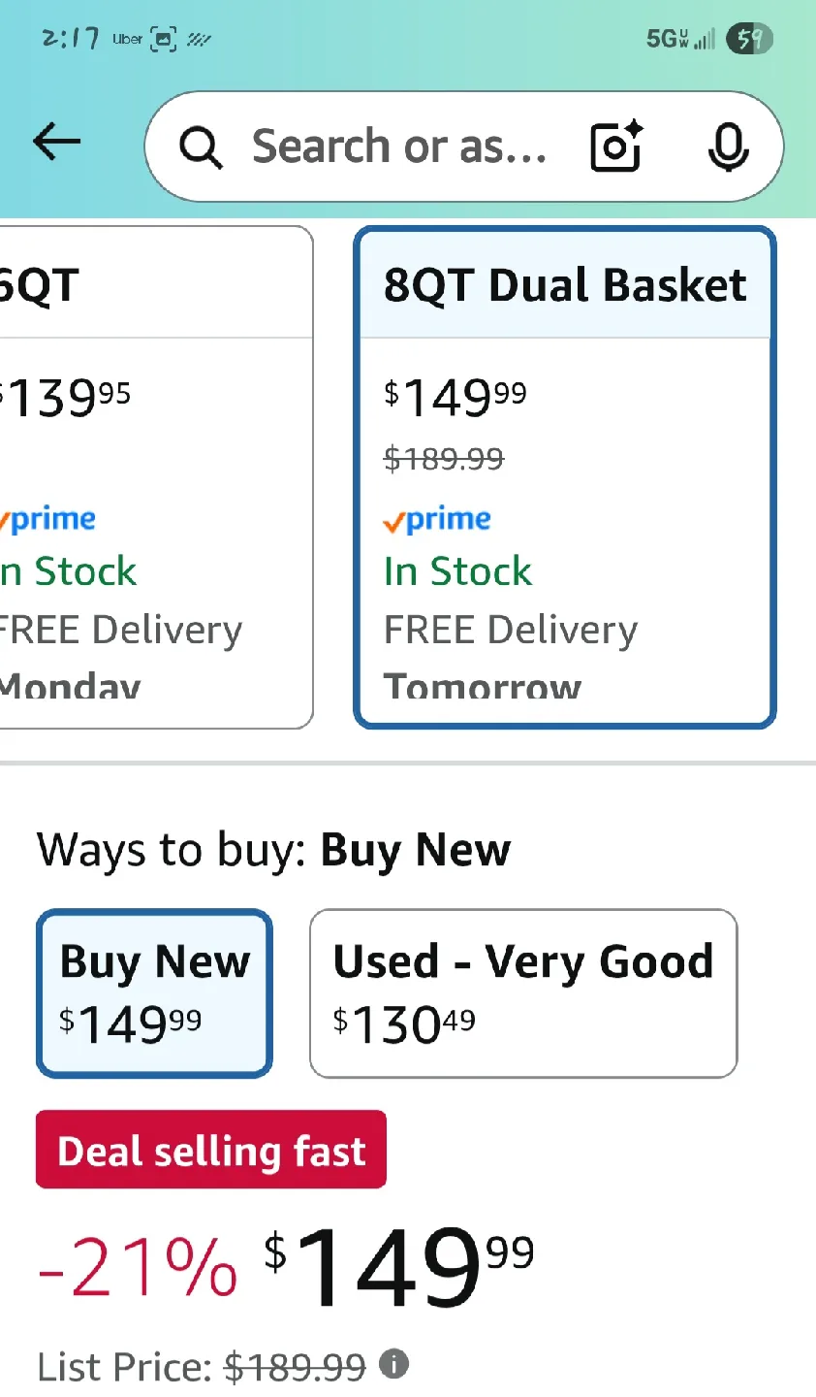Viewport: 816px width, 1397px height.
Task: Open camera lens visual search
Action: click(x=616, y=146)
